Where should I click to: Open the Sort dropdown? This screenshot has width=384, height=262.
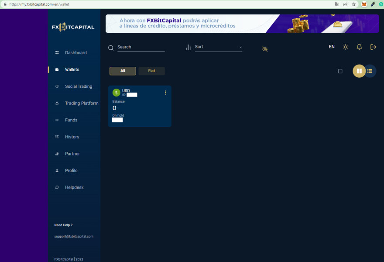point(219,47)
